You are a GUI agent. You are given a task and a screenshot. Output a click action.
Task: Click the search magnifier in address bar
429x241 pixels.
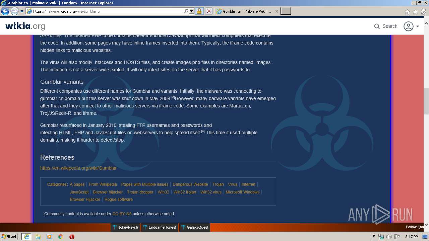click(186, 11)
